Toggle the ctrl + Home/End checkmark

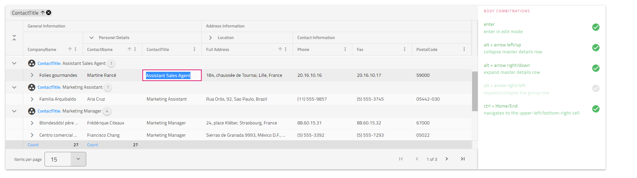point(596,109)
